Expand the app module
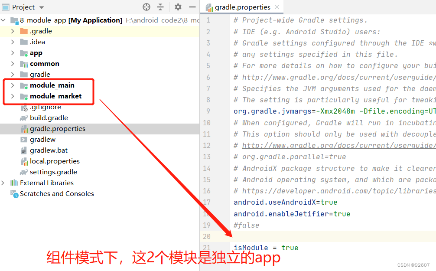Image resolution: width=436 pixels, height=271 pixels. [13, 52]
